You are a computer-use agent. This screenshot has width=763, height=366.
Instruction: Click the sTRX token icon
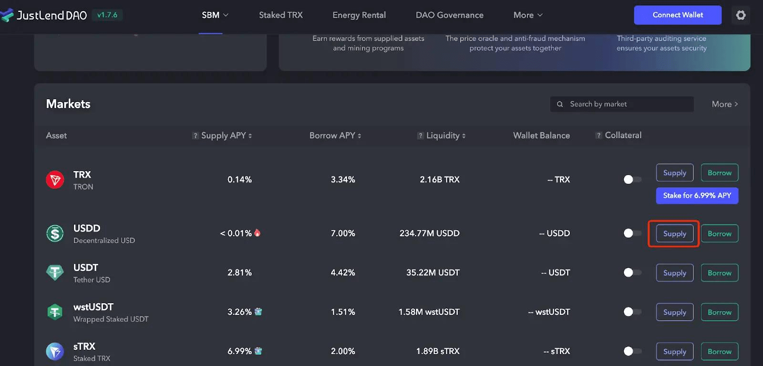(55, 352)
